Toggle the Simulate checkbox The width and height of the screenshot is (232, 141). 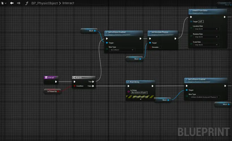(160, 47)
